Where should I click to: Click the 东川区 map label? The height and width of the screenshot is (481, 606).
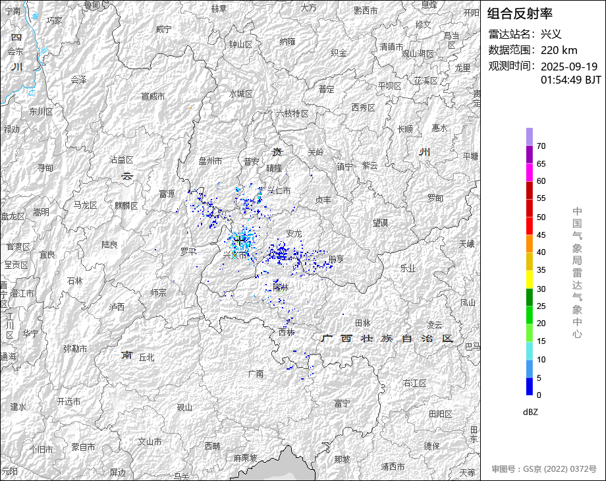pos(41,112)
